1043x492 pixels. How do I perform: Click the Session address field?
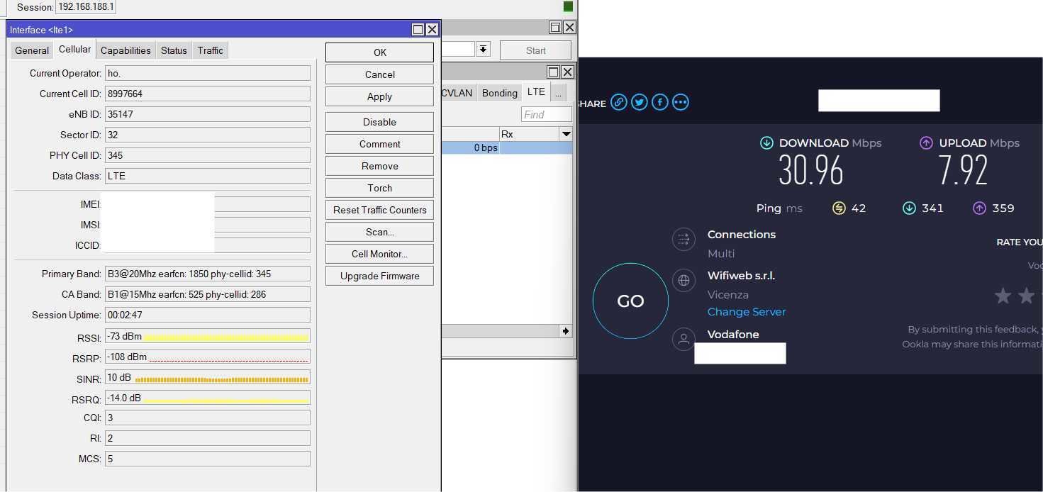(x=85, y=7)
